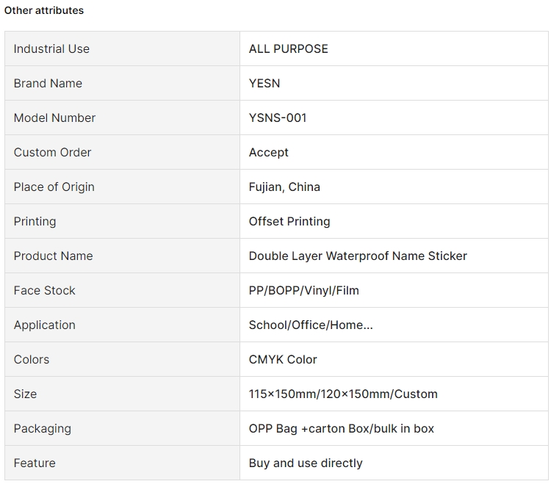Viewport: 551px width, 484px height.
Task: Click the CMYK Color value
Action: coord(283,359)
